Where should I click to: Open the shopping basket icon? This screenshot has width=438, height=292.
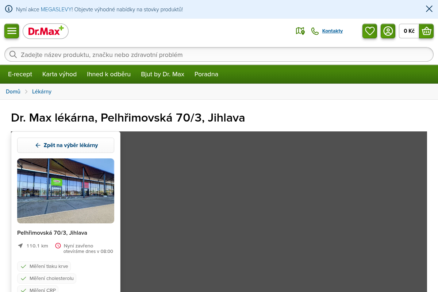[426, 31]
